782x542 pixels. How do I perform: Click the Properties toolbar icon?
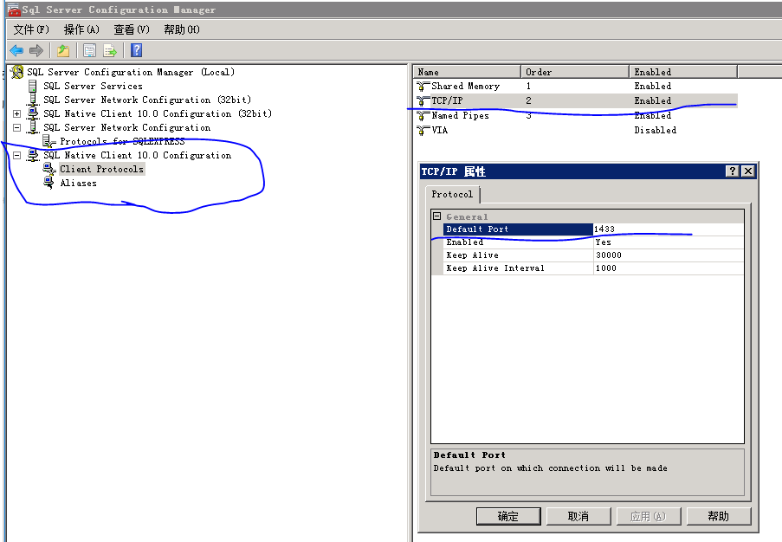click(x=90, y=50)
